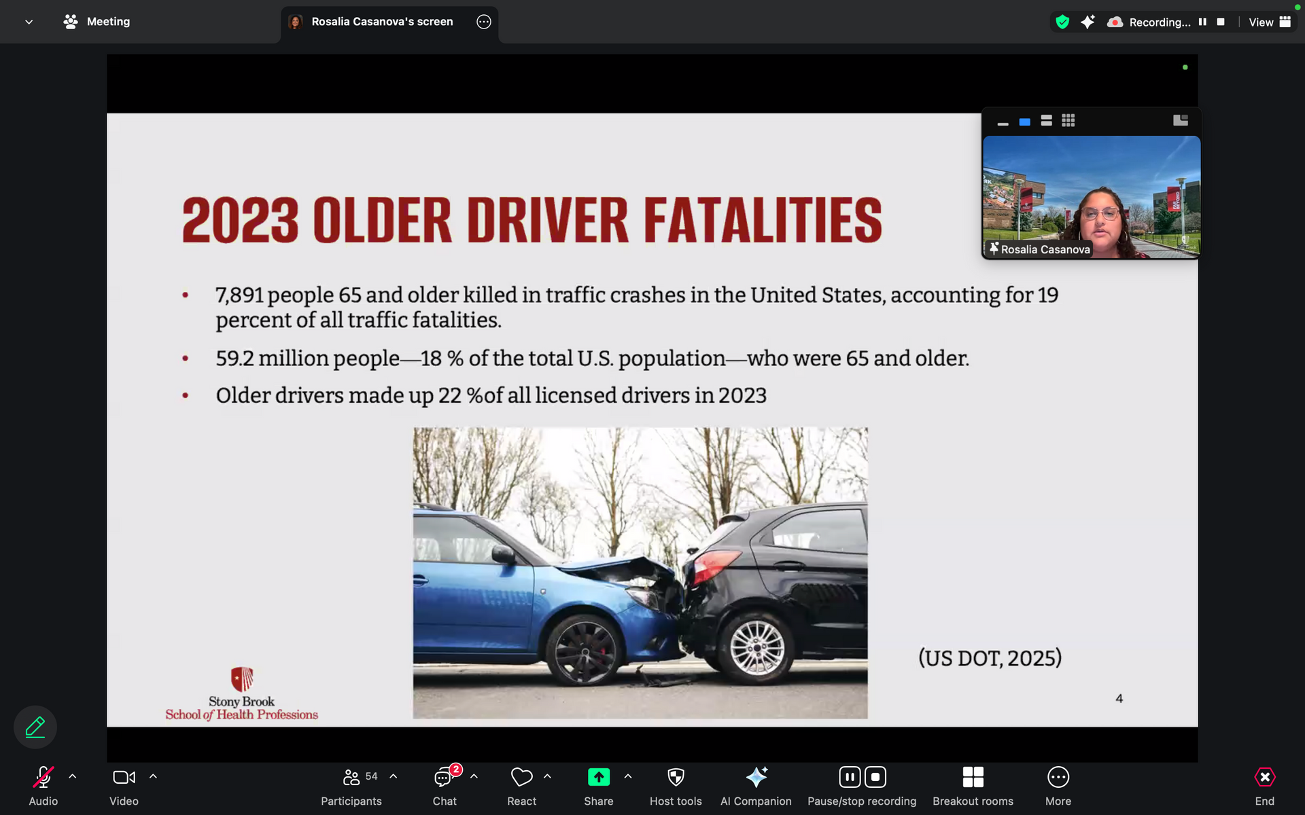Pause the cloud recording in top bar
Viewport: 1305px width, 815px height.
tap(1202, 22)
